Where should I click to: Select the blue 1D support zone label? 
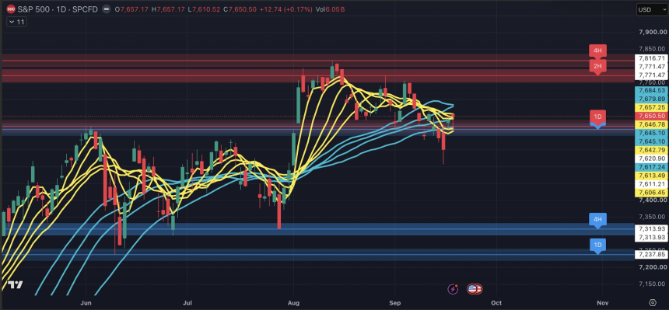pos(597,246)
